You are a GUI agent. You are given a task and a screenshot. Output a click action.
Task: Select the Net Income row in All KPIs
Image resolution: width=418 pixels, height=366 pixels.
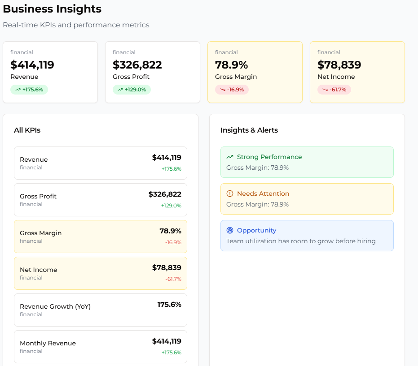pyautogui.click(x=100, y=273)
